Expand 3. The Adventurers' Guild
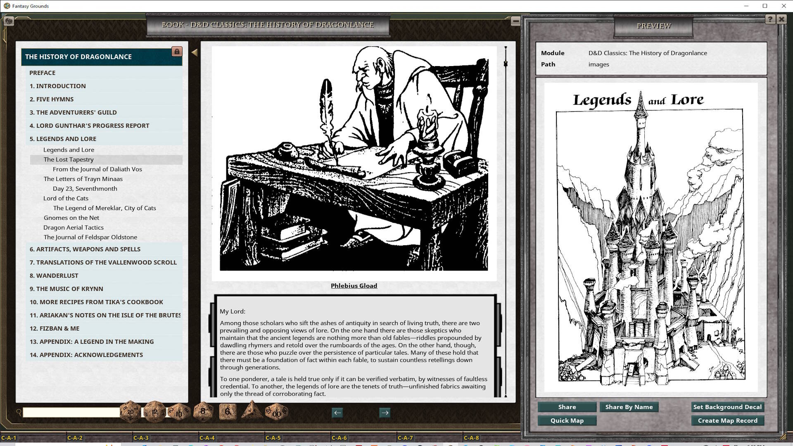 point(104,112)
